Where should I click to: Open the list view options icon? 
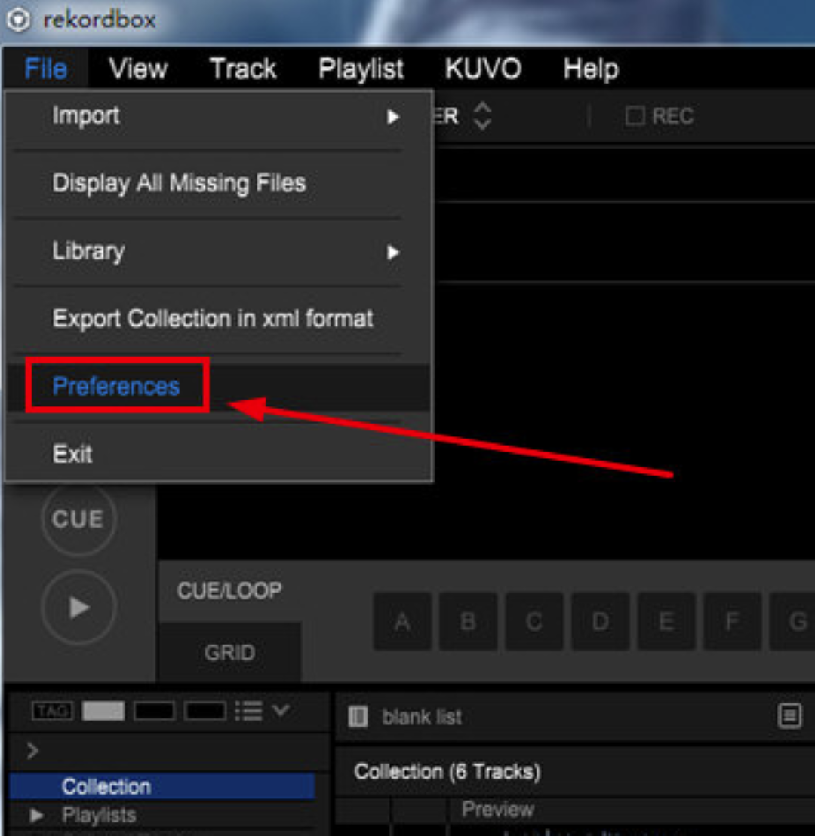pos(249,711)
